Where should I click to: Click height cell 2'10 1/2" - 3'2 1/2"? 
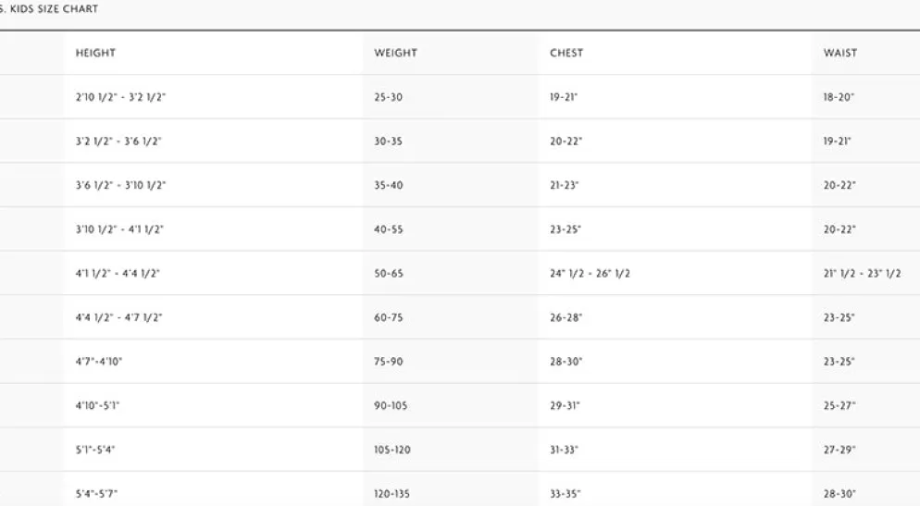121,97
